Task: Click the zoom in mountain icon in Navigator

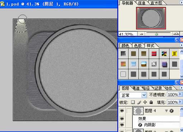Action: click(x=176, y=34)
